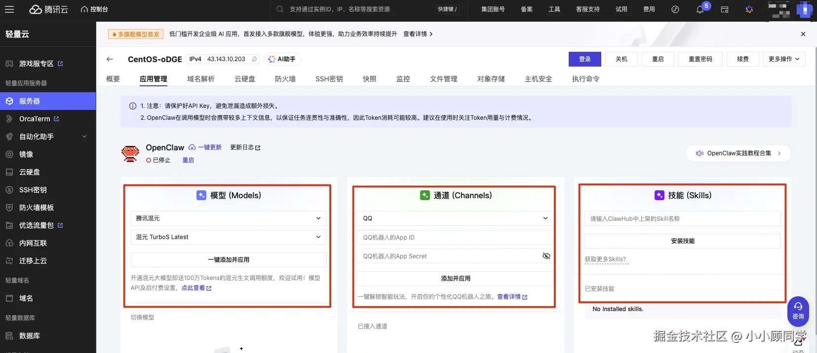Open the OpenClaw实践教程合集 button

(x=739, y=153)
